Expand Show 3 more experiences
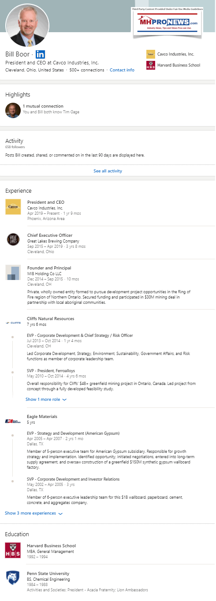Screen dimensions: 216x601 (x=34, y=513)
